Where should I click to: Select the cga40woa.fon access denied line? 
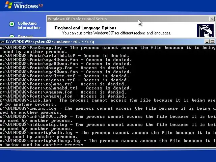66,60
